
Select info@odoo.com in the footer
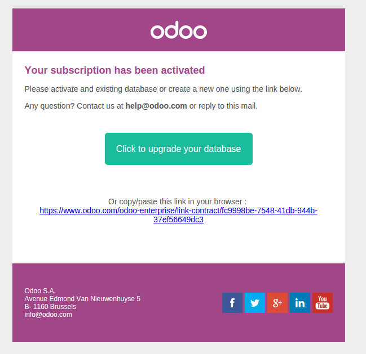pos(48,315)
